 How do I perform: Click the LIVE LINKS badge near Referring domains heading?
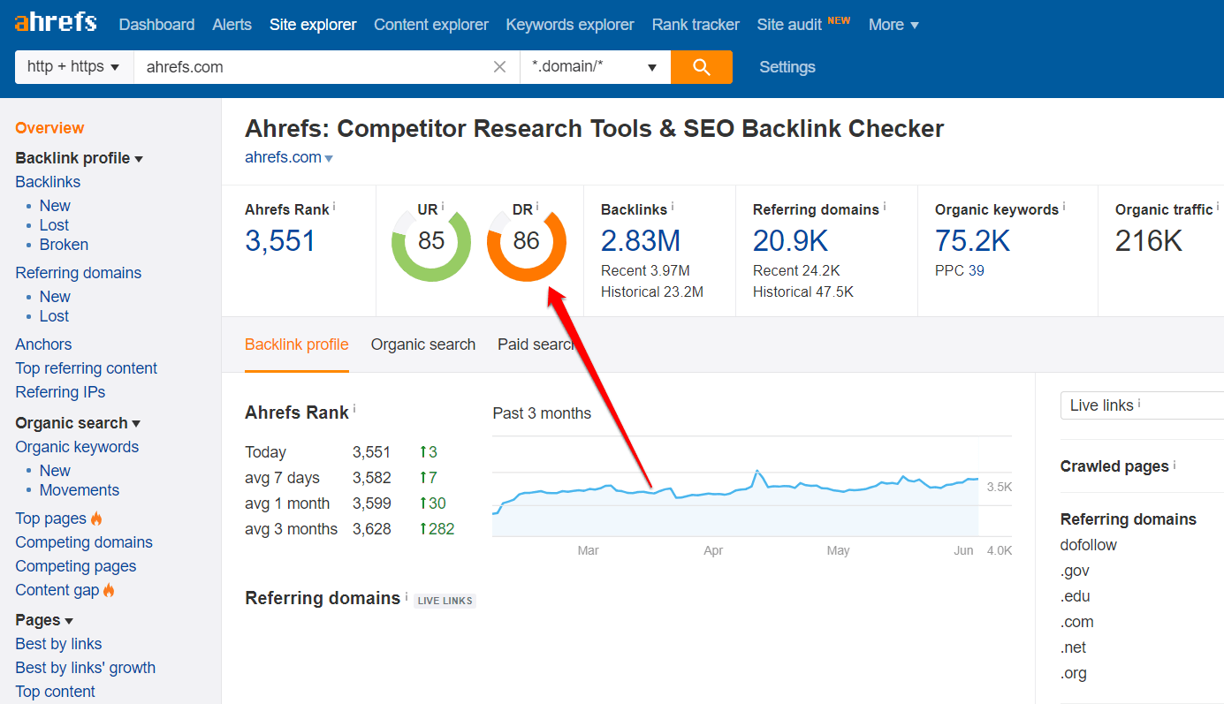click(x=445, y=600)
